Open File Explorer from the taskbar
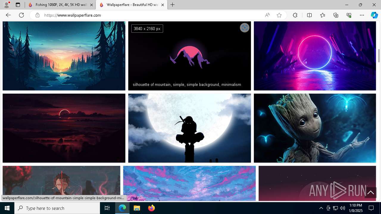The width and height of the screenshot is (381, 214). (x=137, y=208)
